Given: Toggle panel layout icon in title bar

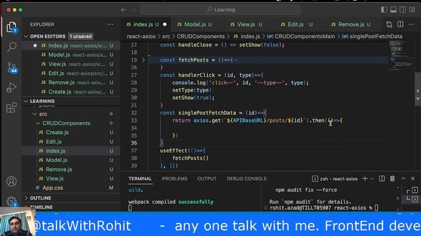Looking at the screenshot, I should [393, 10].
